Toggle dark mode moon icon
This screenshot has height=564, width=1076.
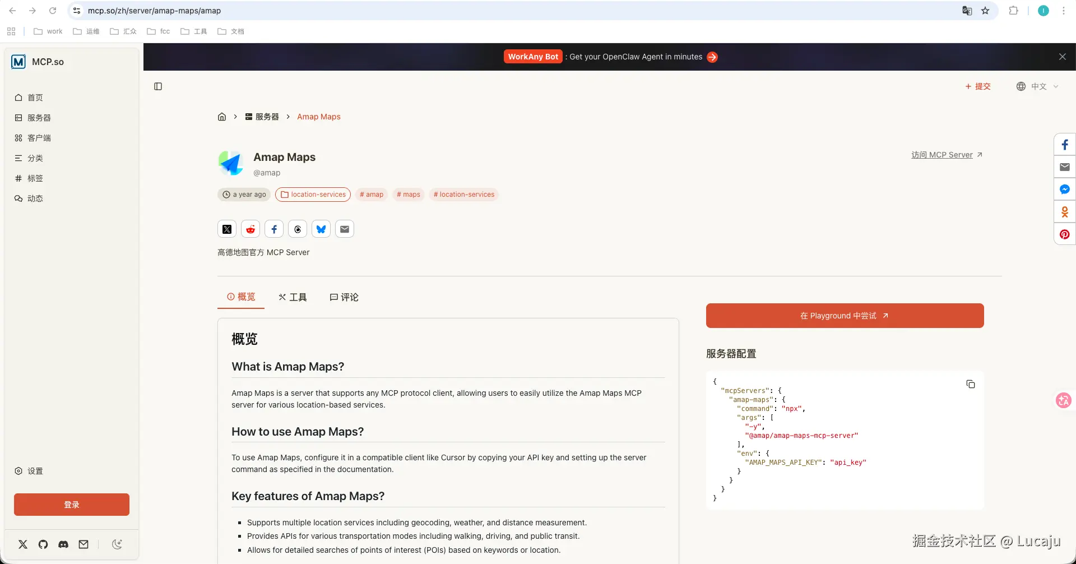point(117,544)
